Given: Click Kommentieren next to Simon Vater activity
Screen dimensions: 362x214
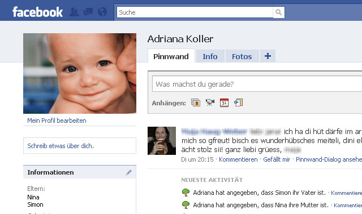Looking at the screenshot, I should coord(347,193).
